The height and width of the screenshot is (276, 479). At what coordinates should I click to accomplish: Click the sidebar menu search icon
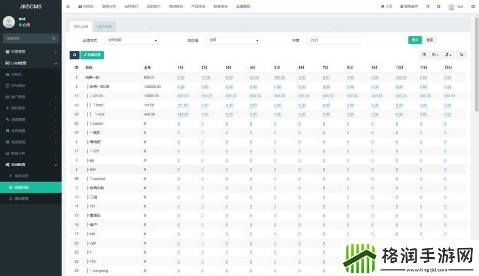coord(54,38)
